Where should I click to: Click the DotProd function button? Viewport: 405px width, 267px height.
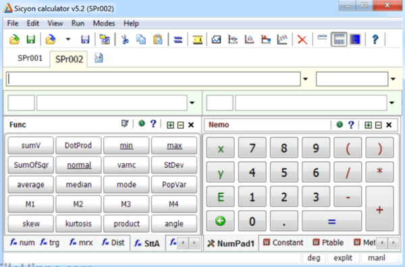pos(78,146)
